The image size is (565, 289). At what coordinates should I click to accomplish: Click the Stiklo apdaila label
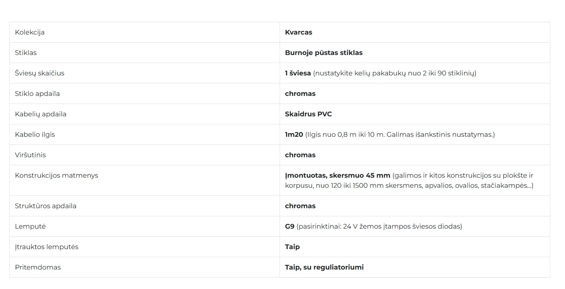[37, 94]
